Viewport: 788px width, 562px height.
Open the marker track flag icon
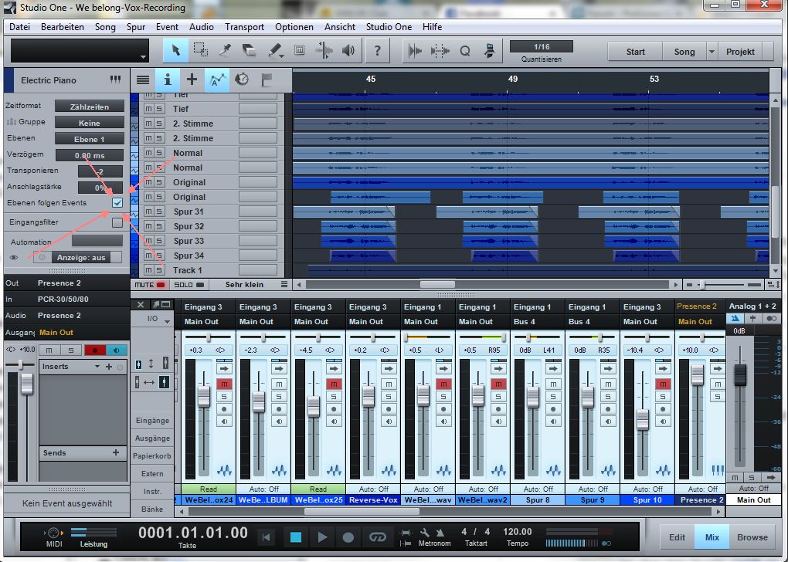tap(267, 80)
